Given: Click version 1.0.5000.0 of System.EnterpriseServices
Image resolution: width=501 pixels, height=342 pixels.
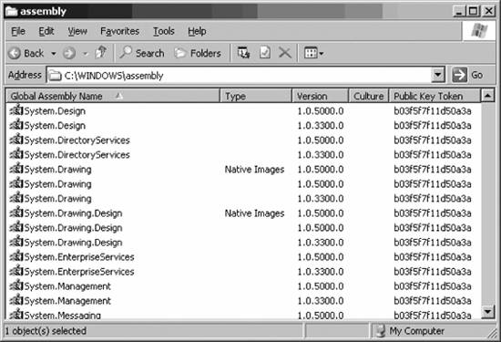Looking at the screenshot, I should pos(321,257).
